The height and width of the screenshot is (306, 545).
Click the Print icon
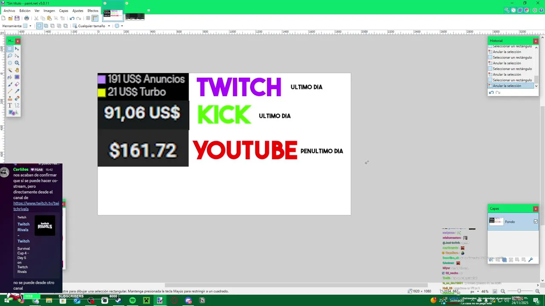26,18
